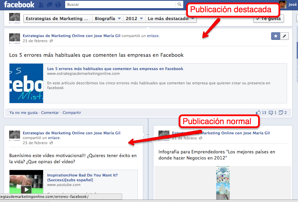Click 'Comentar' on highlighted post
This screenshot has height=202, width=298.
pos(50,113)
